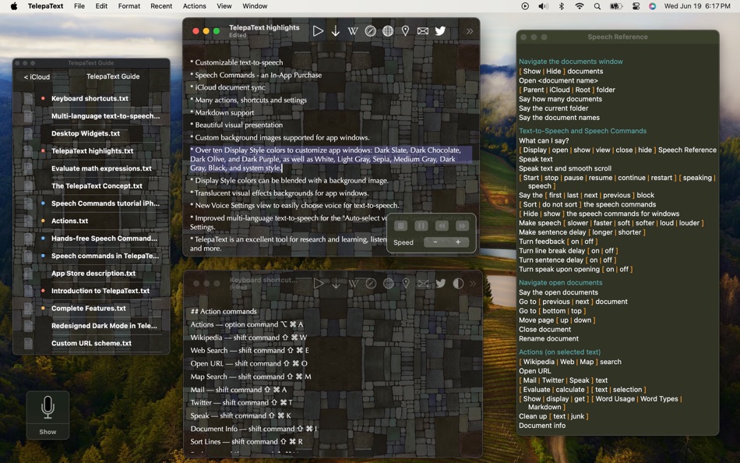Click the pause button in the speech playback panel
The height and width of the screenshot is (463, 740).
(x=421, y=226)
